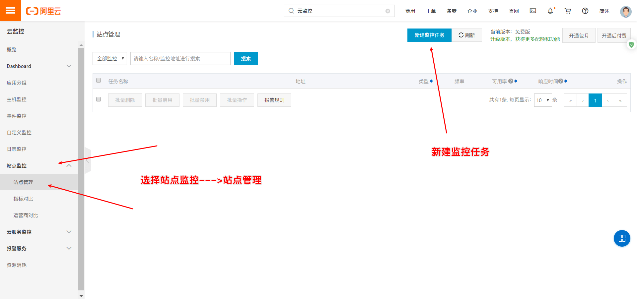Open the page size dropdown showing 10

(543, 100)
